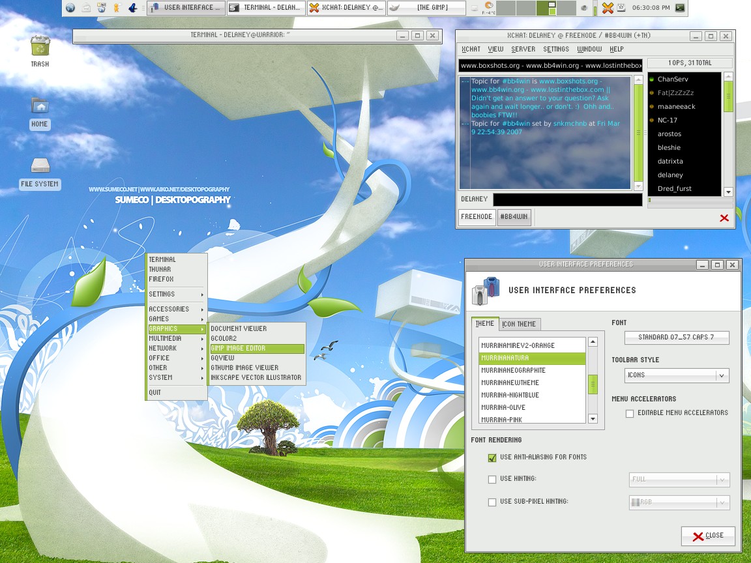Screen dimensions: 751x563
Task: Click the terminal icon at panel's right end
Action: point(680,8)
